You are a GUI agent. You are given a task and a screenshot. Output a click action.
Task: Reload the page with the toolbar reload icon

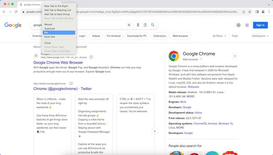[x=16, y=12]
